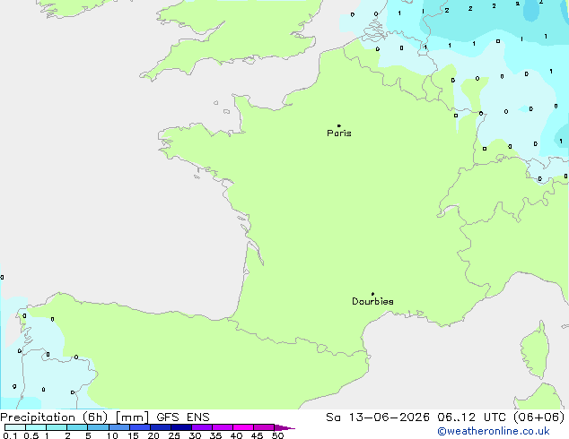Click the '50' legend scale value
The height and width of the screenshot is (439, 569).
point(277,435)
